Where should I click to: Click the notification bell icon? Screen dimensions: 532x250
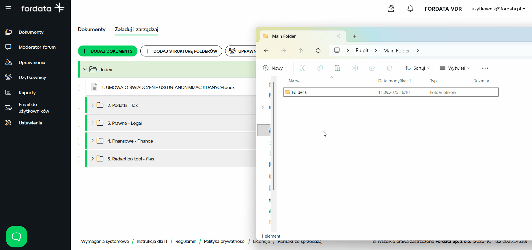[410, 9]
